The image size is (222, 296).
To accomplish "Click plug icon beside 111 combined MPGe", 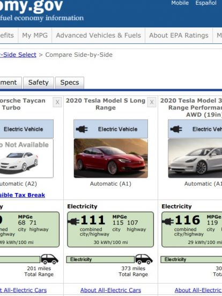I will (x=73, y=221).
